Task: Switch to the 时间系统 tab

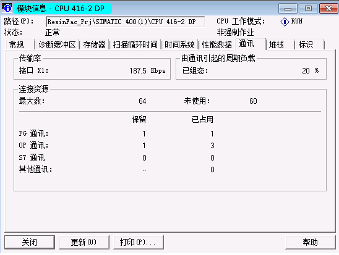Action: (x=179, y=44)
